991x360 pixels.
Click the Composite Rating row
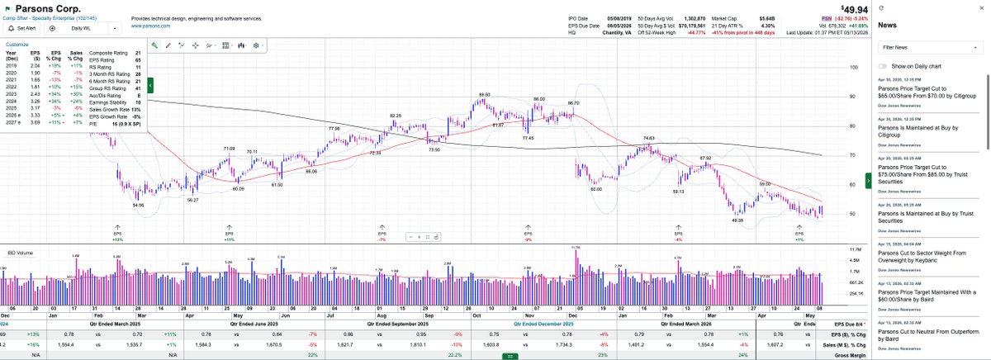click(x=116, y=53)
